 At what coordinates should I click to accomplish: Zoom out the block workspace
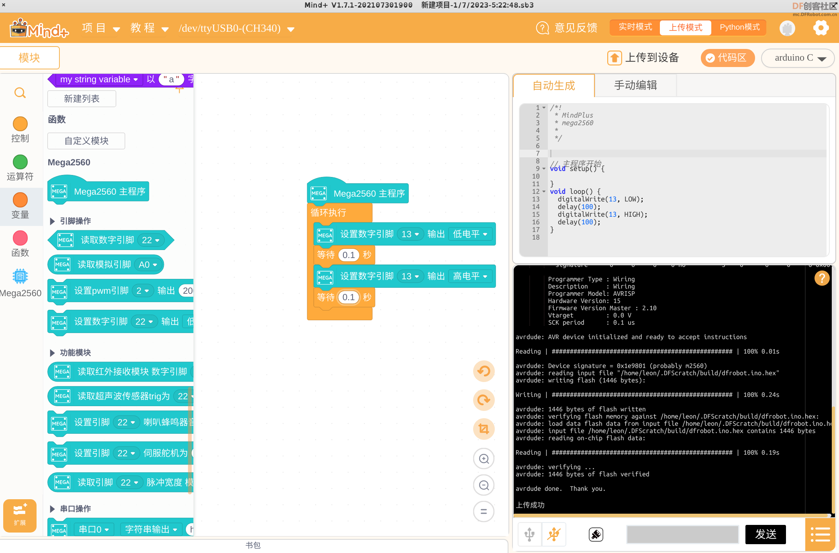484,485
